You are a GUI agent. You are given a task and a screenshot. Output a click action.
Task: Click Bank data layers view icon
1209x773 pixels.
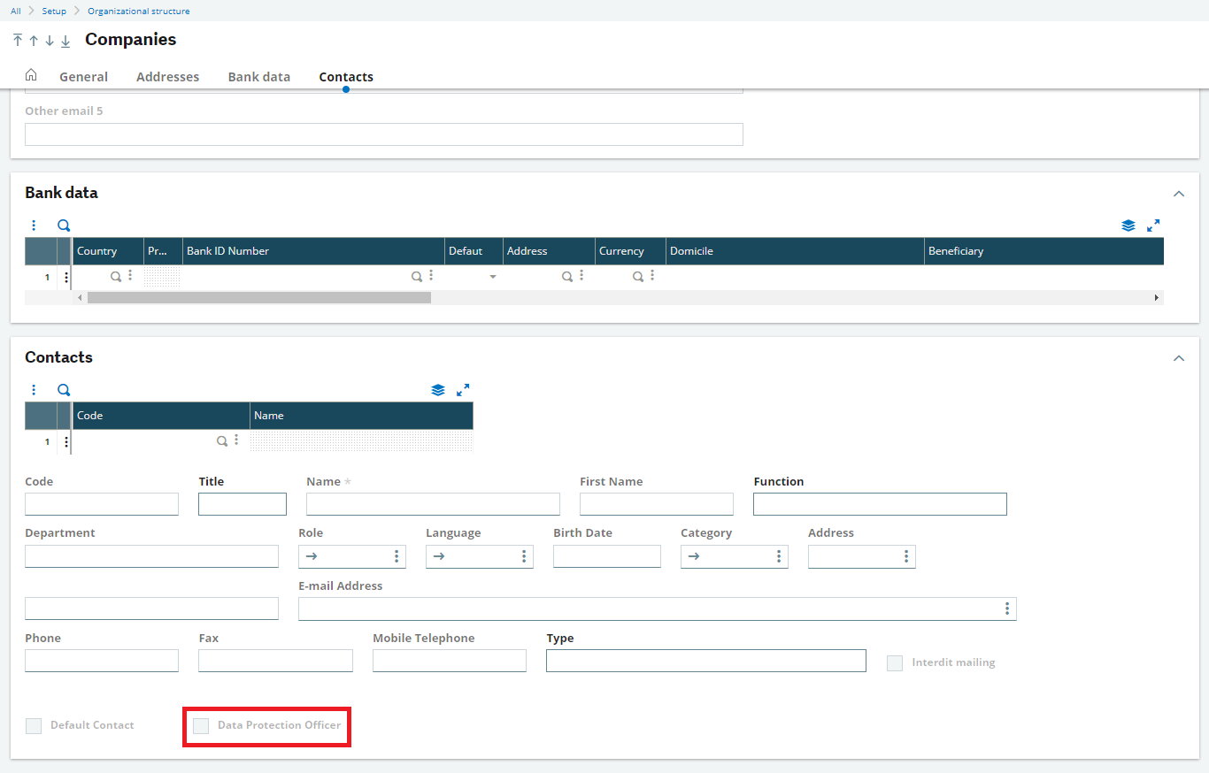[1128, 226]
